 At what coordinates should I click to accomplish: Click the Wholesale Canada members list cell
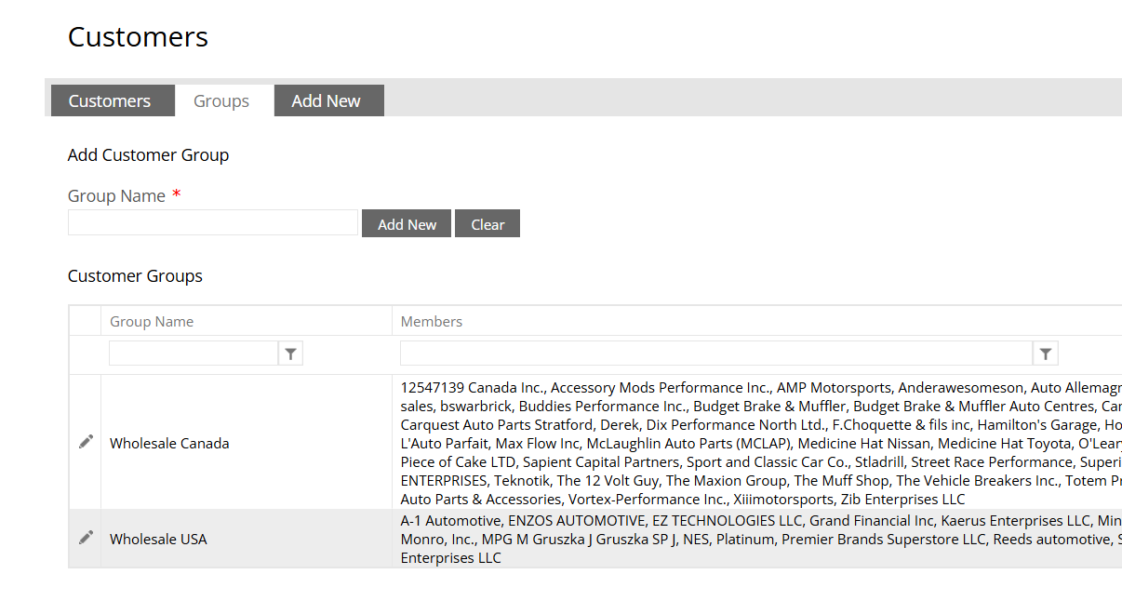pos(757,443)
